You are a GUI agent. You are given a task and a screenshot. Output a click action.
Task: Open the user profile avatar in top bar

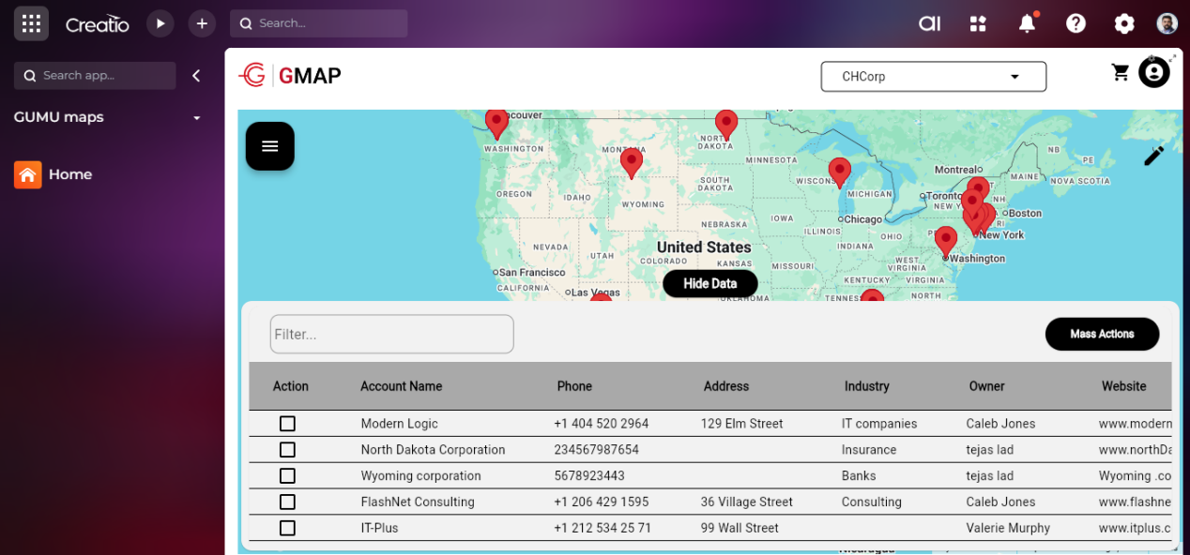pos(1167,23)
